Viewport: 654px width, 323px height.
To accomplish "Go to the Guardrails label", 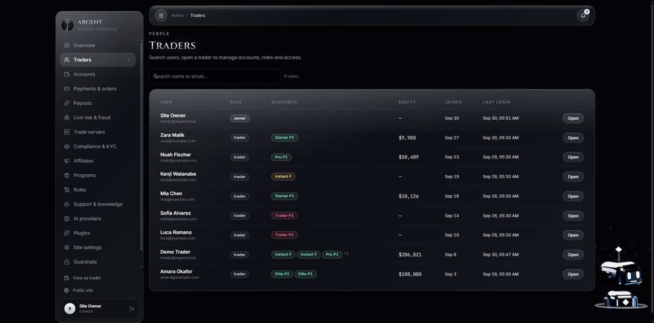I will point(85,262).
